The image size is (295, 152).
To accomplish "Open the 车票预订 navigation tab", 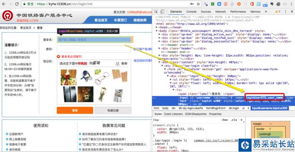I will [x=121, y=20].
